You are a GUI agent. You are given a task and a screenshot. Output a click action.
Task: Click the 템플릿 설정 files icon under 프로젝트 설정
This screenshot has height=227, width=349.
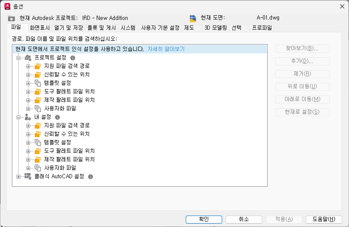click(x=38, y=83)
